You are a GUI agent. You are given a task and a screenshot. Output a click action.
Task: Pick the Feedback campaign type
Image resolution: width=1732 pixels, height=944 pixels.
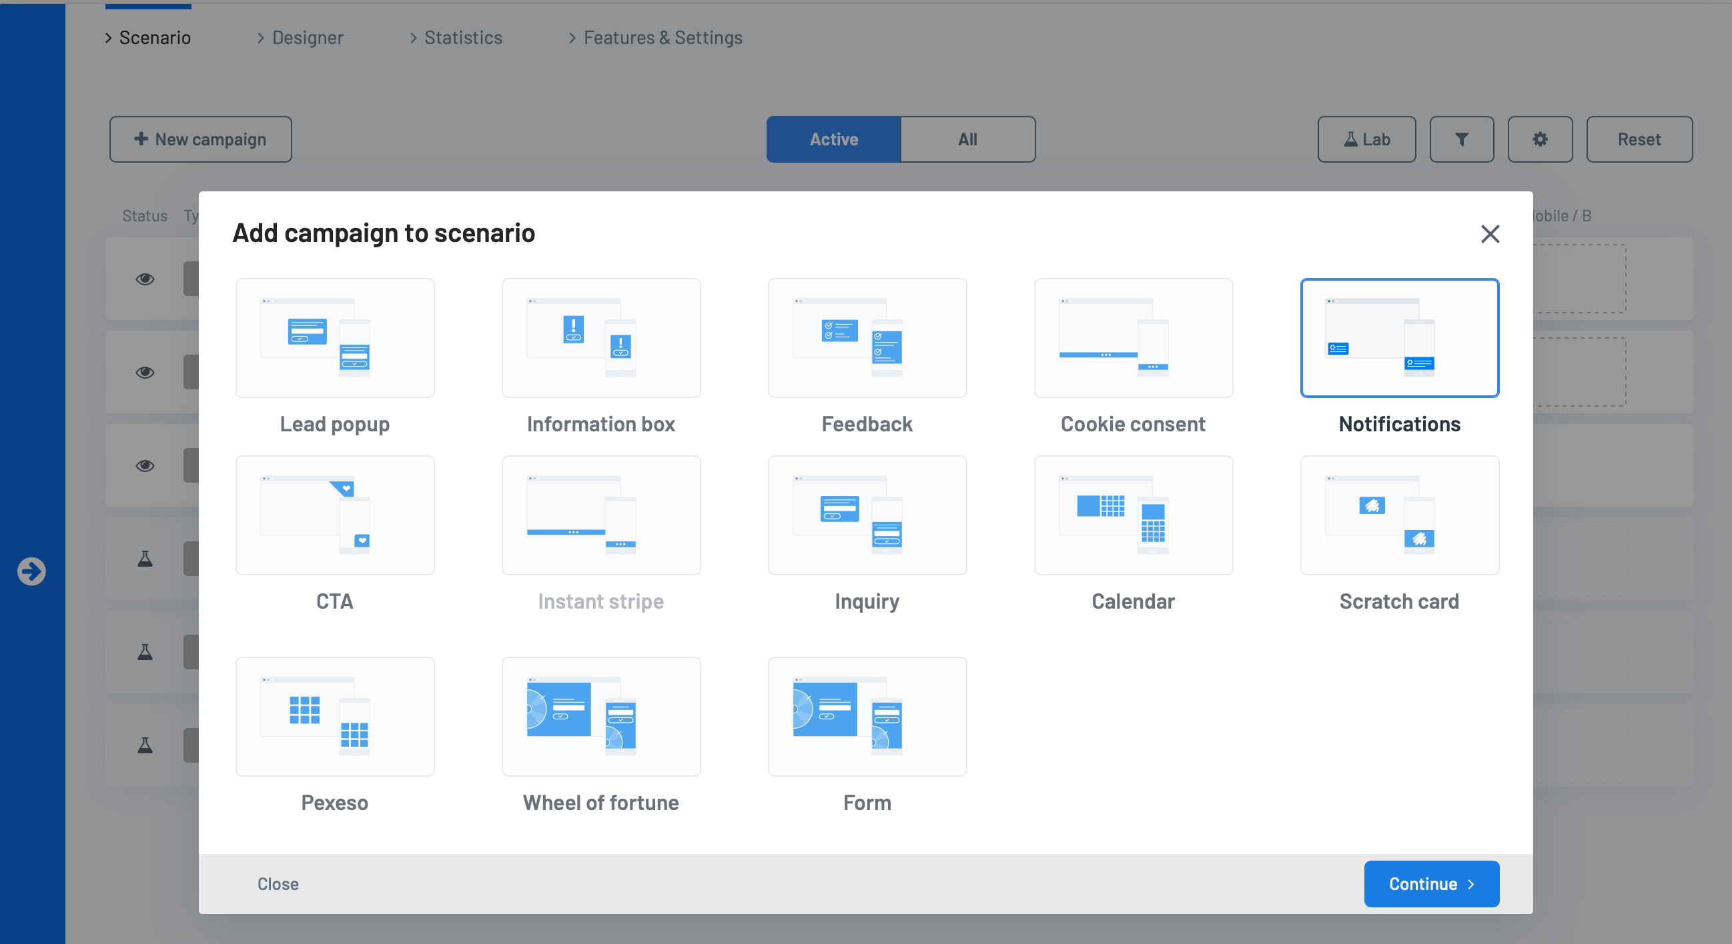point(867,338)
